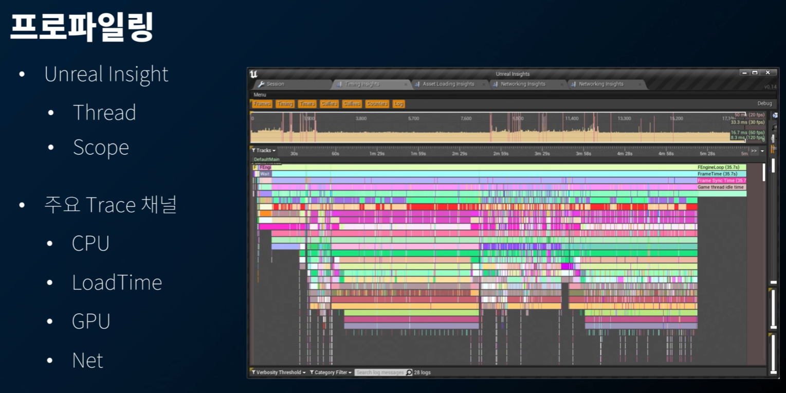
Task: Close the Asset Loading Insights tab
Action: pyautogui.click(x=484, y=84)
